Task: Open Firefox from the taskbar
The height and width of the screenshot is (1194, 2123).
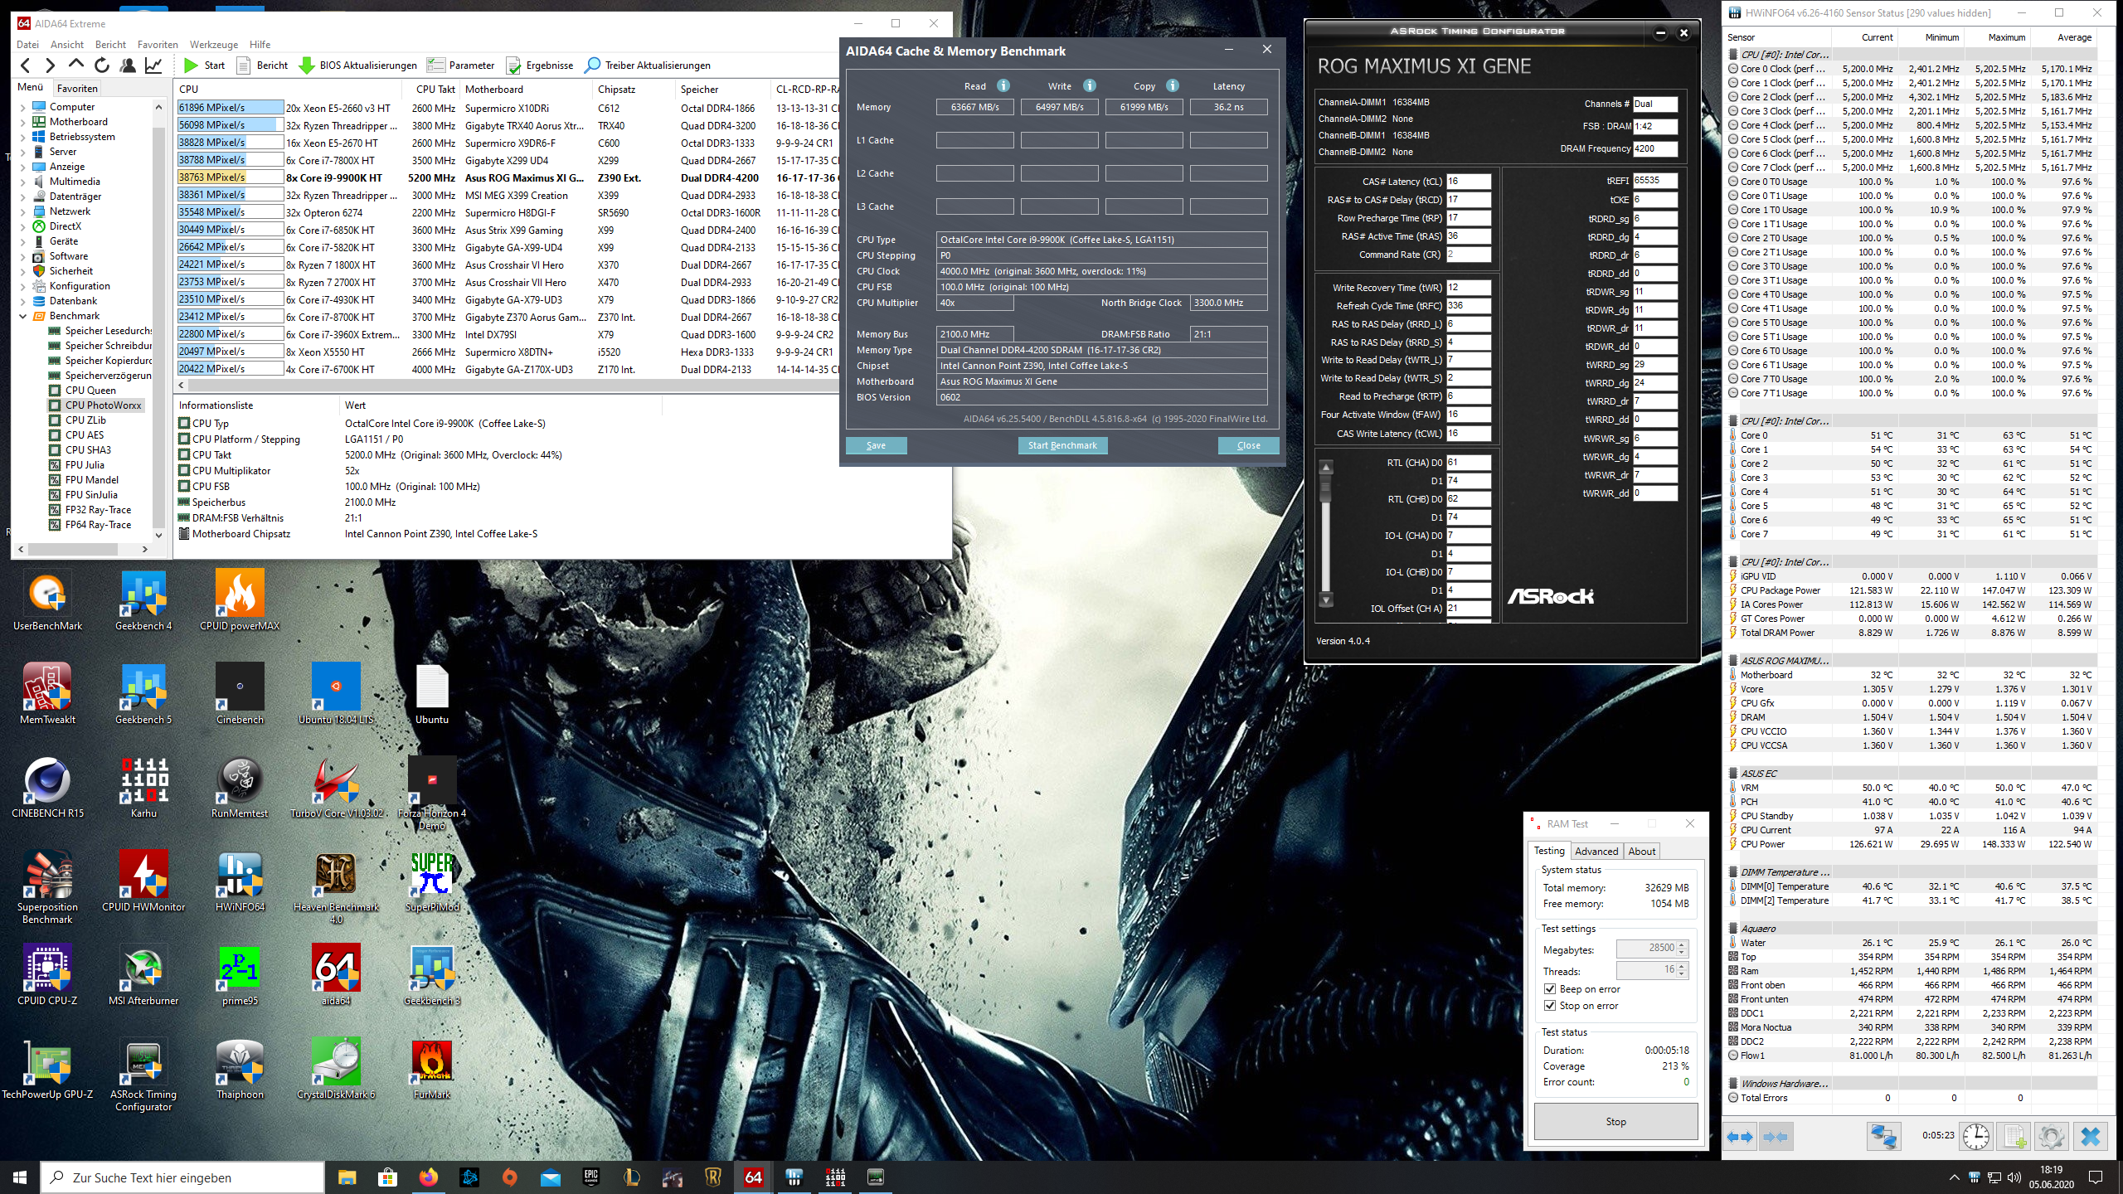Action: point(429,1177)
